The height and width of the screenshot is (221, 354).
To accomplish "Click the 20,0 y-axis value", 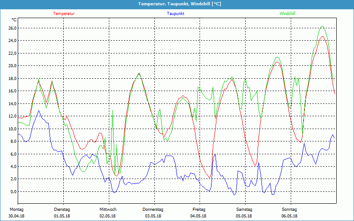I will point(12,65).
